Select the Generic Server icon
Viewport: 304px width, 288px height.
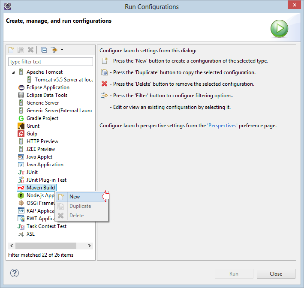[x=21, y=103]
